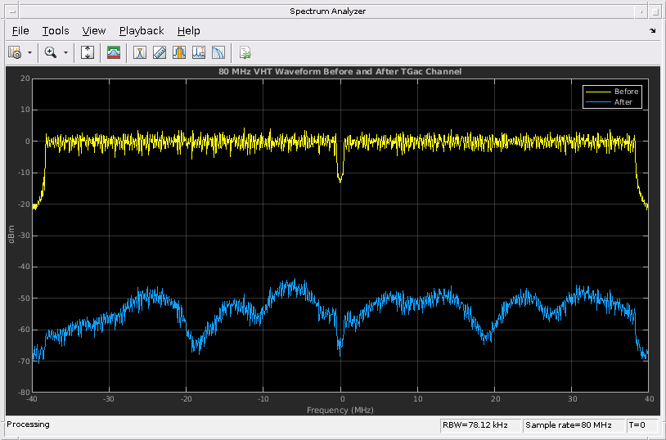Click the autoscale axes limits icon

tap(88, 52)
